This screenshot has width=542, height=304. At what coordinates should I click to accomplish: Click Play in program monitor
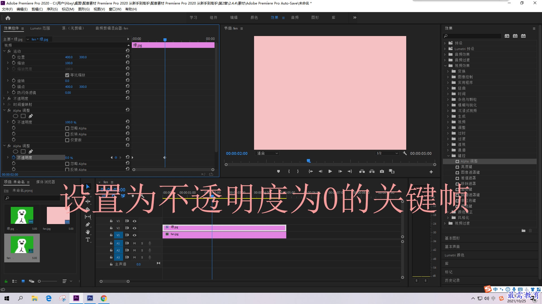click(330, 171)
